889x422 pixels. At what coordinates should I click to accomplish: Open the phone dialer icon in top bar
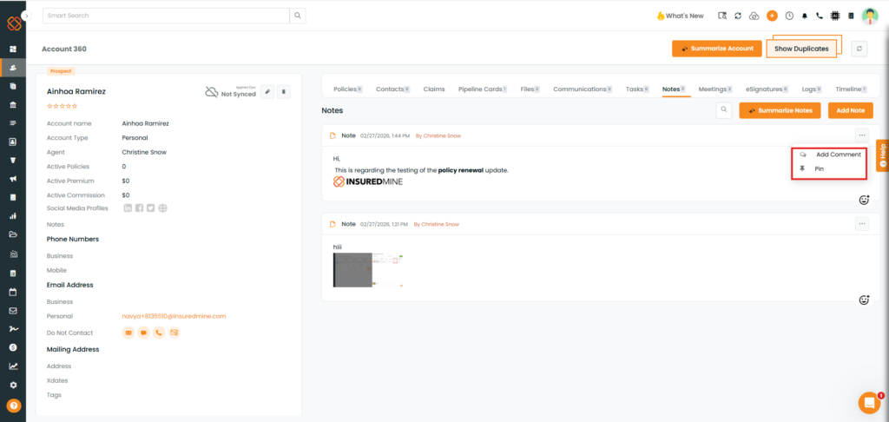(x=819, y=16)
